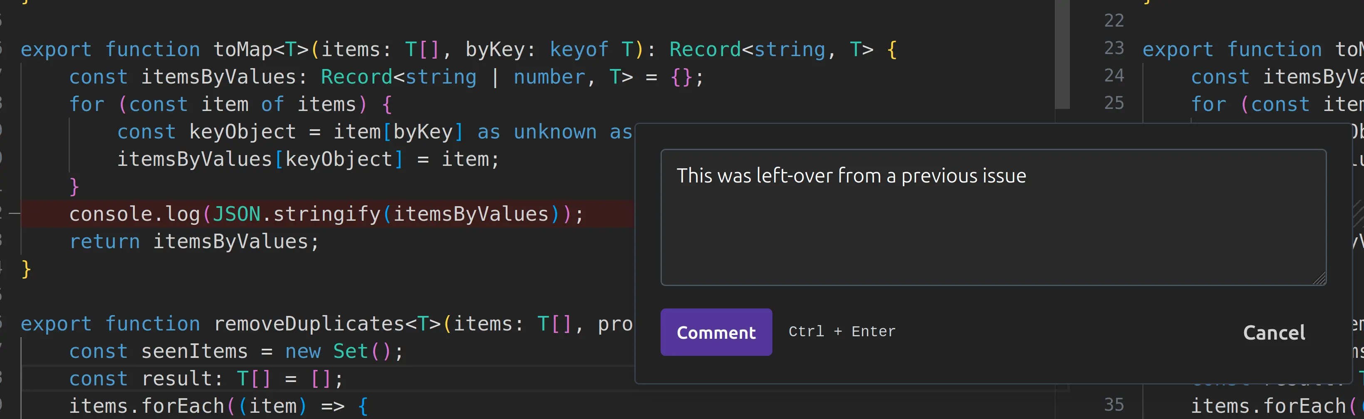This screenshot has height=419, width=1364.
Task: Click the 'Ctrl + Enter' shortcut hint
Action: tap(842, 332)
